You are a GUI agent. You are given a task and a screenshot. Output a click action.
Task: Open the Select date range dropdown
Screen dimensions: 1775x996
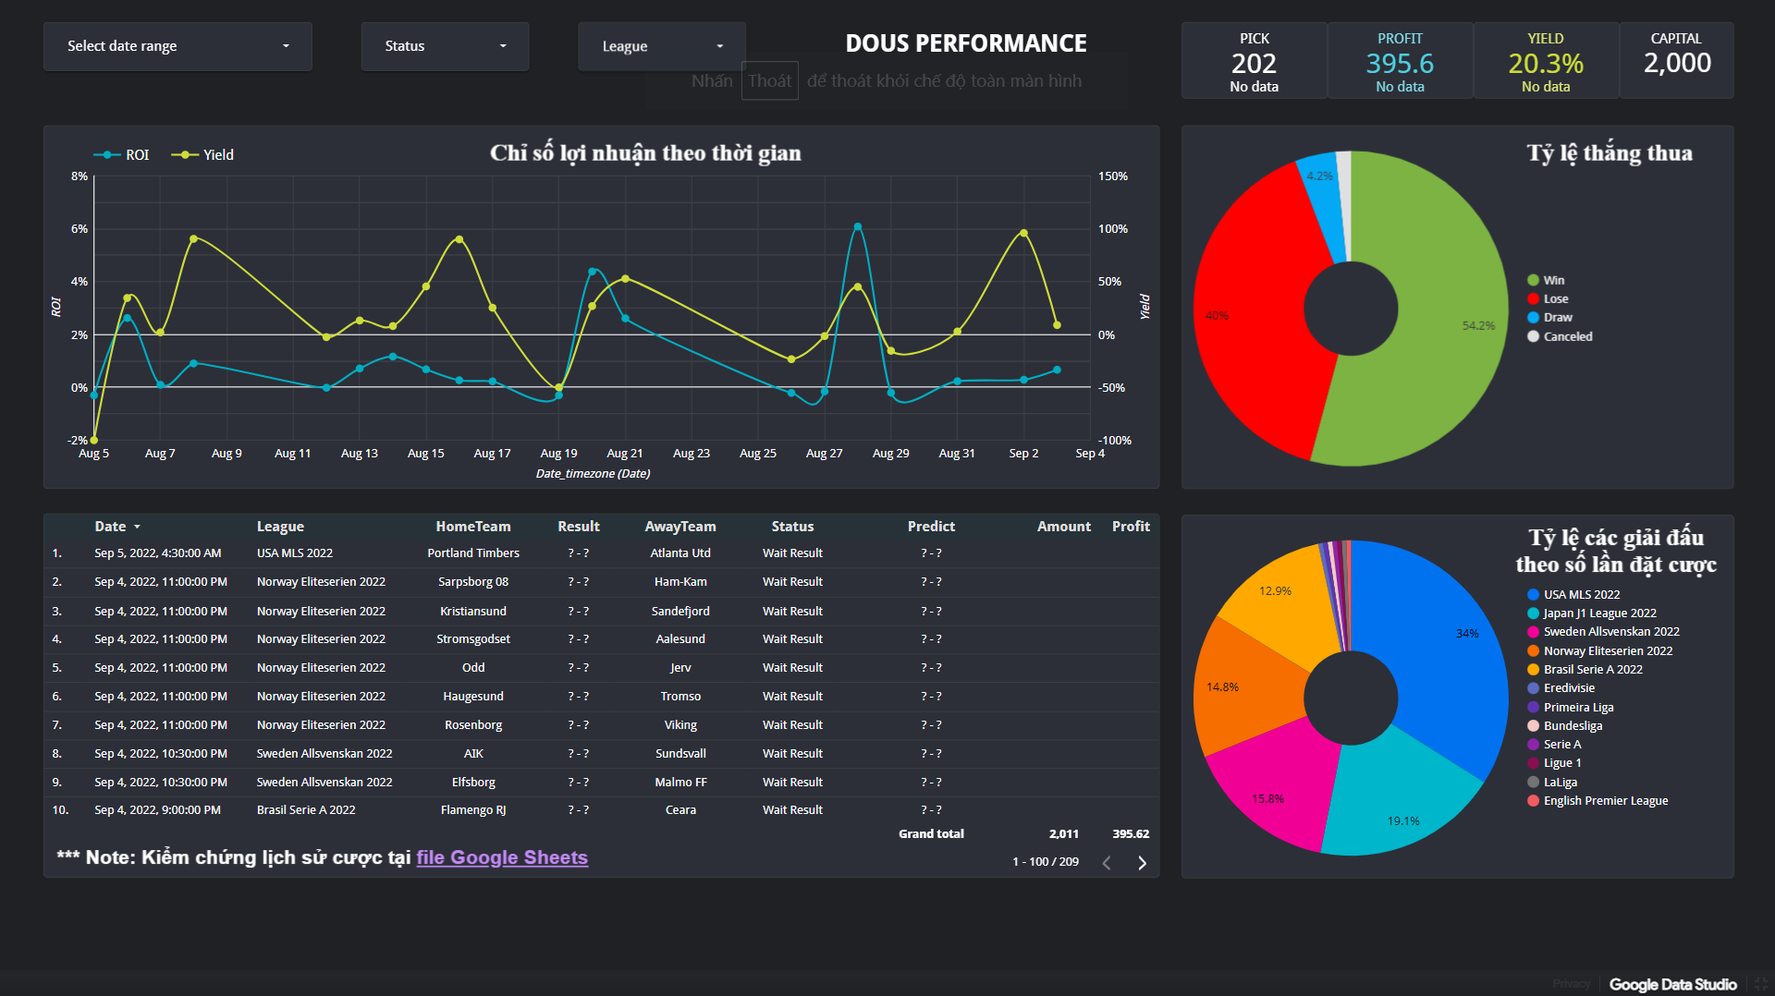coord(177,46)
